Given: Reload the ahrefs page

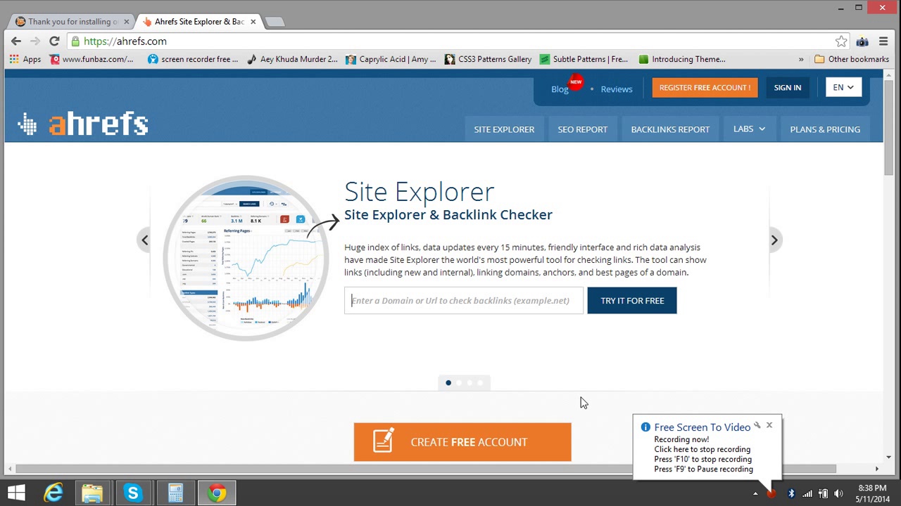Looking at the screenshot, I should pyautogui.click(x=54, y=41).
